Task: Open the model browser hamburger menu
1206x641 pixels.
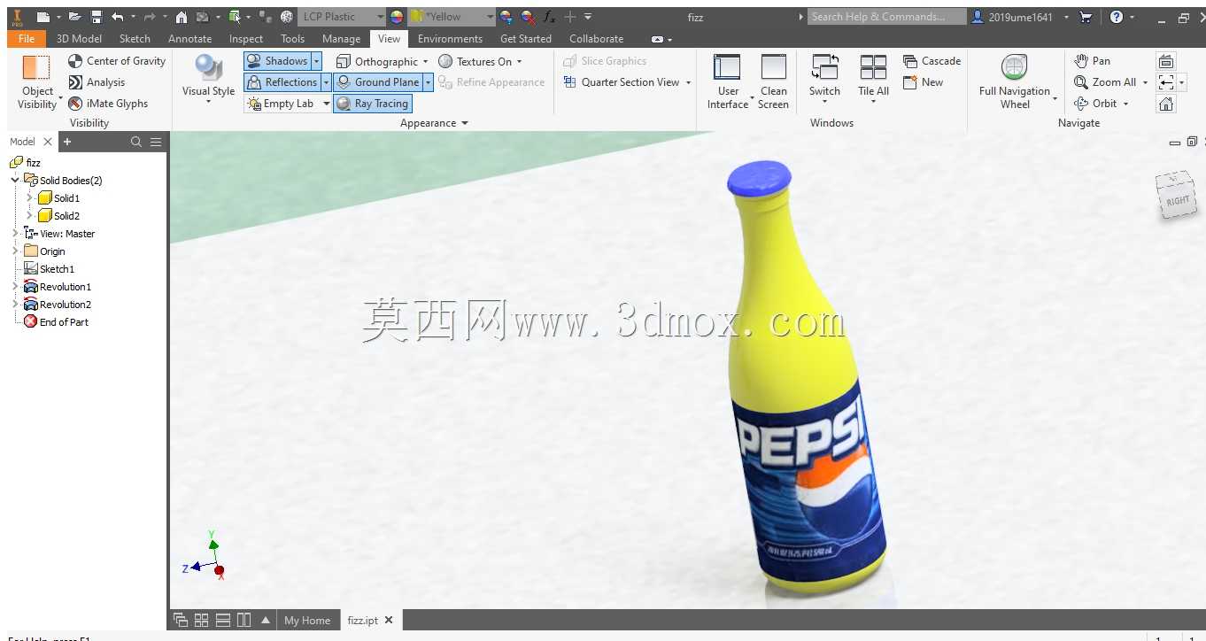Action: 156,142
